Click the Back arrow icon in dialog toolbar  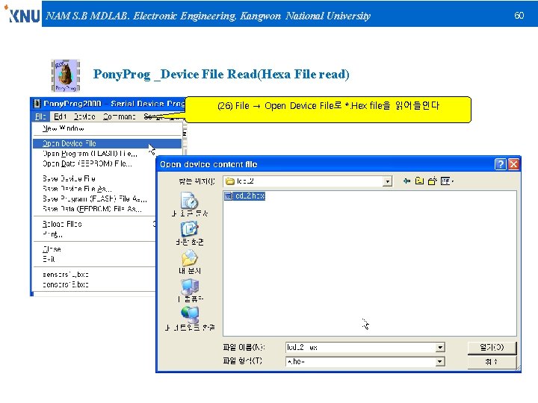pos(406,181)
